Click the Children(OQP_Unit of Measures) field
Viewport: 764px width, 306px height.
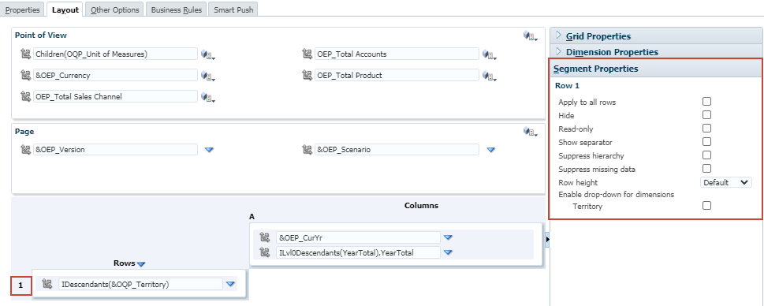tap(115, 54)
